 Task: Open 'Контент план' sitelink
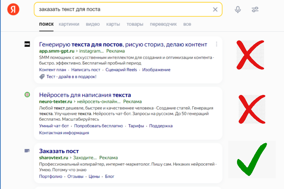pyautogui.click(x=52, y=70)
